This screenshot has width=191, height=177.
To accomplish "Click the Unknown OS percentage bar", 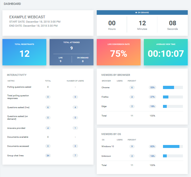I will click(173, 156).
